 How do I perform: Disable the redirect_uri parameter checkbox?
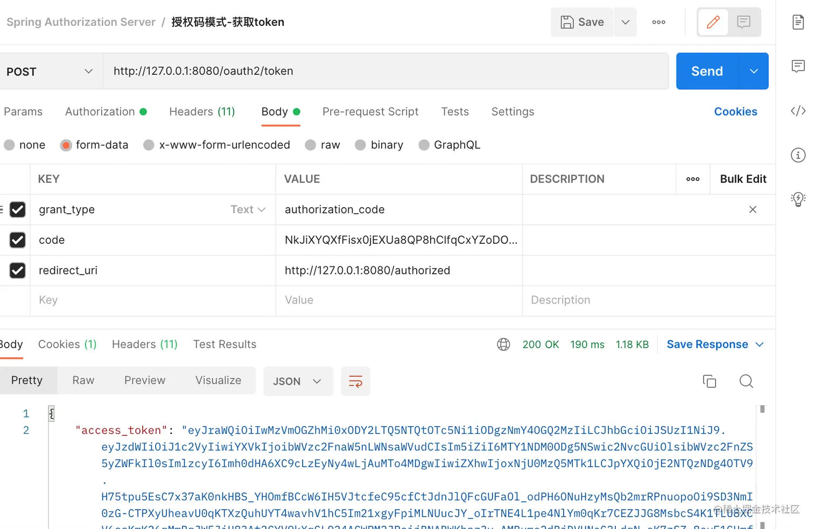coord(17,271)
